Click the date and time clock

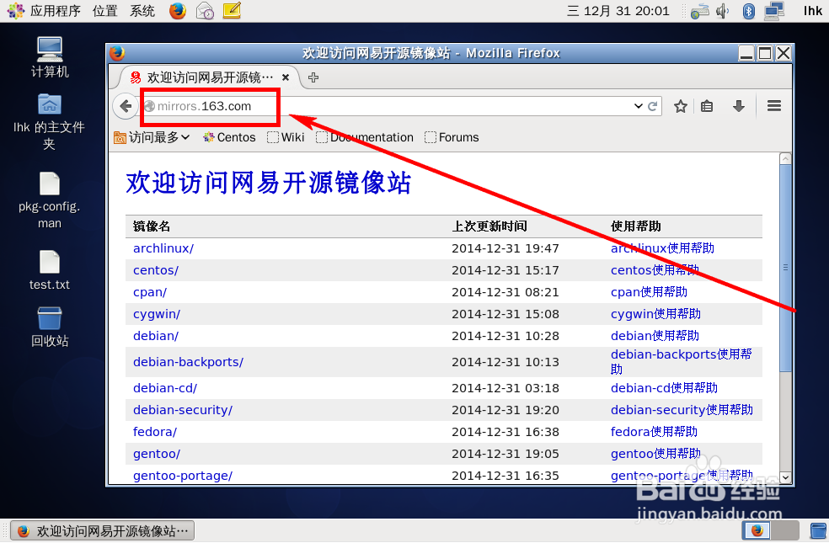tap(618, 11)
